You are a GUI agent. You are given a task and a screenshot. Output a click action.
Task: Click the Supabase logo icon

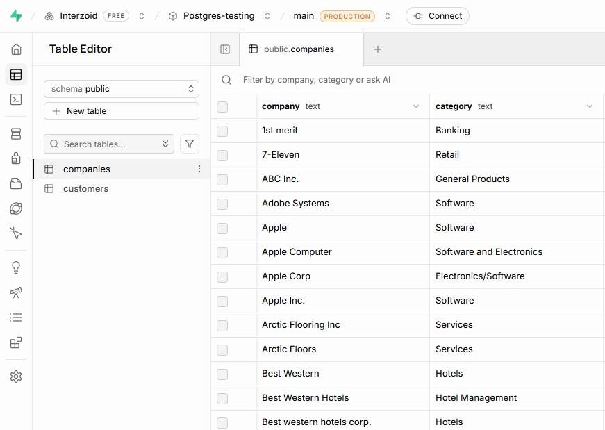click(x=16, y=16)
